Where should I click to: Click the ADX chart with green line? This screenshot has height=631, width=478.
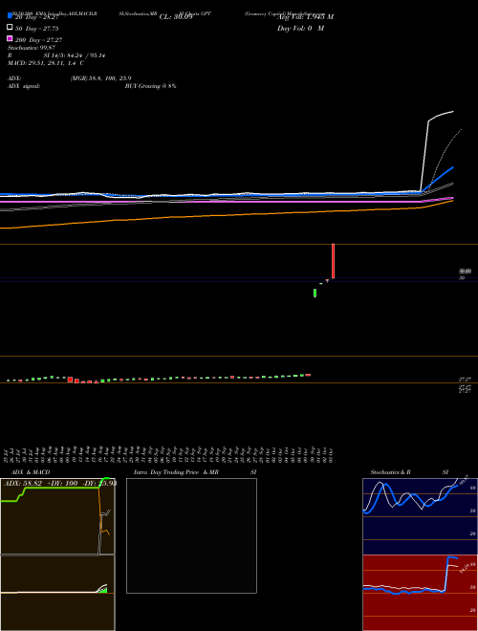coord(57,516)
